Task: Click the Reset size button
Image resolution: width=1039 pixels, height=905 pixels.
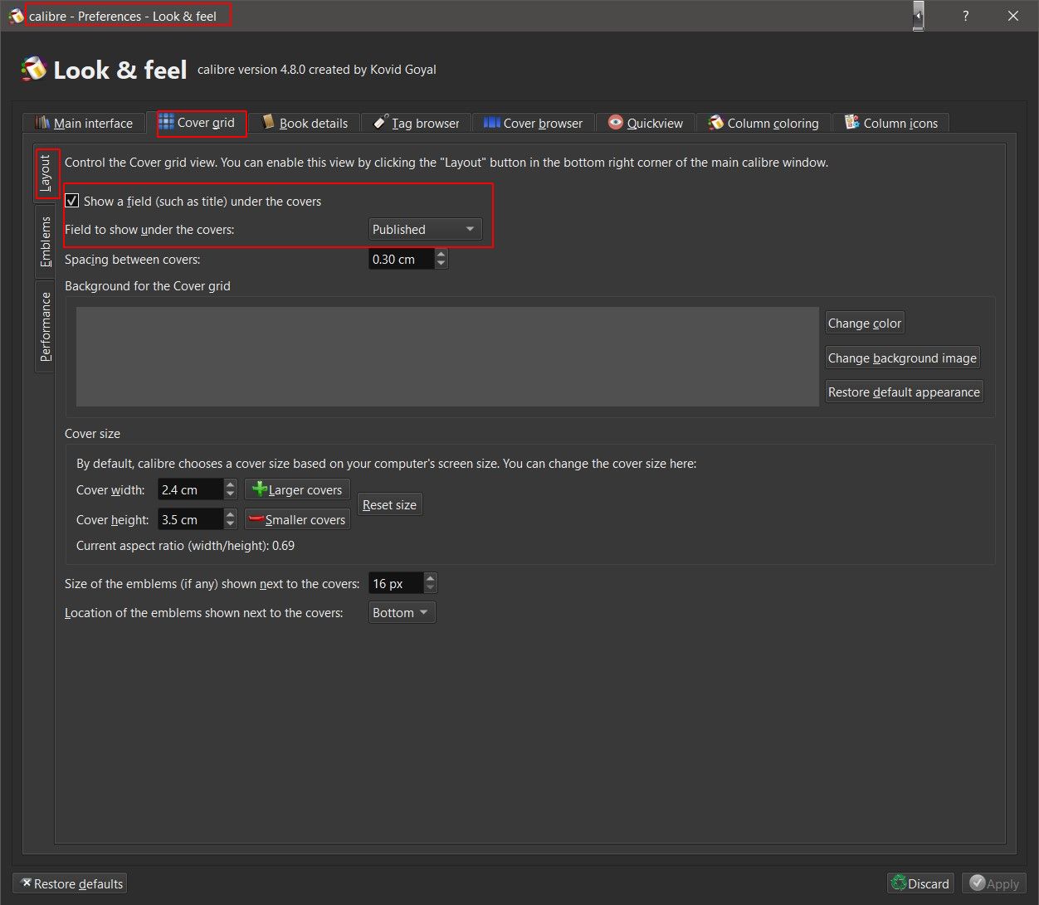Action: [389, 504]
